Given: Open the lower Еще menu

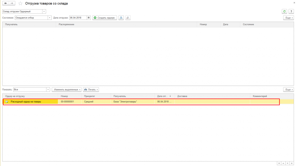Looking at the screenshot, I should click(x=288, y=89).
